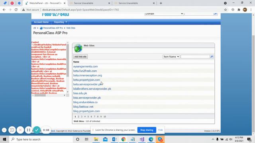Go to page 10 of web sites
Image resolution: width=255 pixels, height=143 pixels.
point(105,116)
